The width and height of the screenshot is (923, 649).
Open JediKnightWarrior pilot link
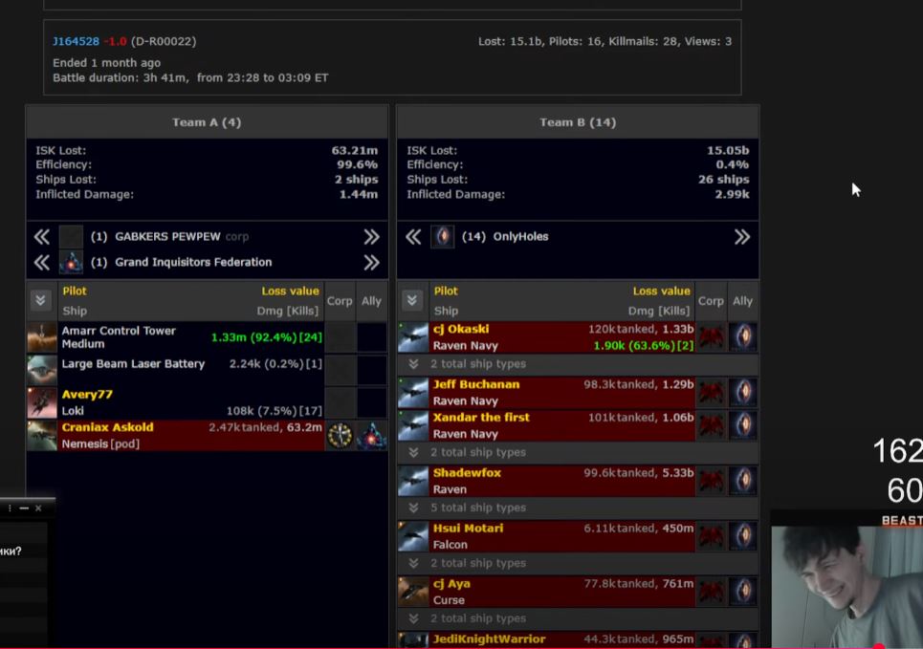click(x=489, y=639)
